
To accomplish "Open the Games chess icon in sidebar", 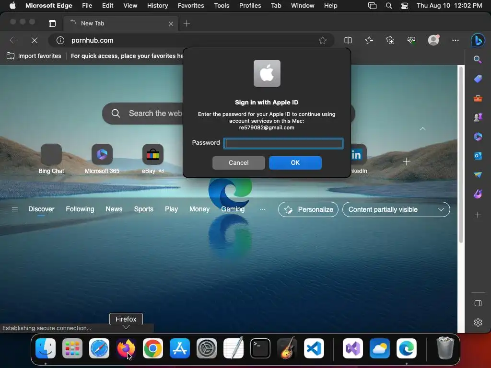I will pos(478,117).
